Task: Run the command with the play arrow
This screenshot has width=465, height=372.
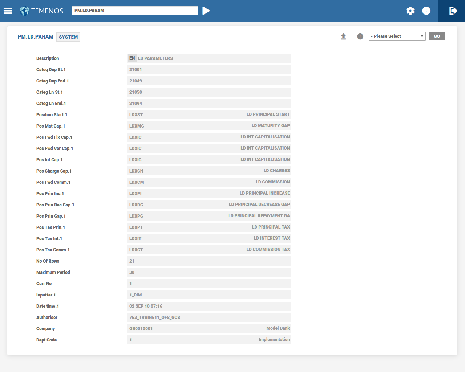Action: point(206,11)
